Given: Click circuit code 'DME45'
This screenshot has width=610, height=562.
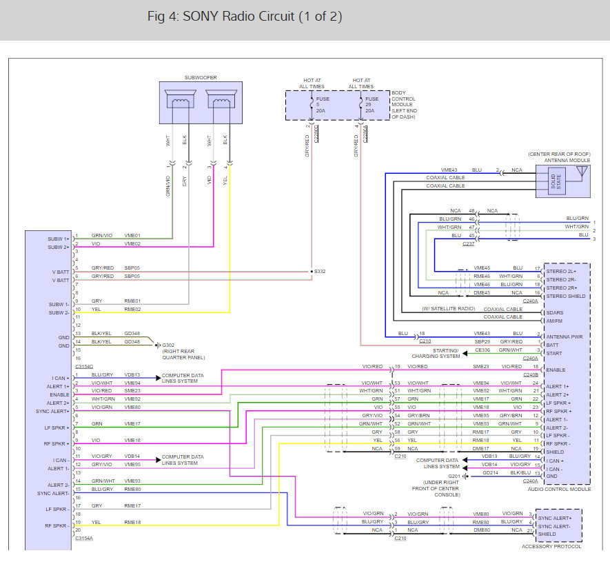Looking at the screenshot, I should click(x=482, y=292).
